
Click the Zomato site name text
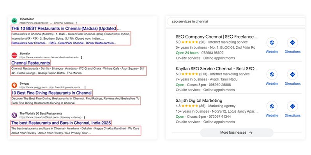click(25, 54)
